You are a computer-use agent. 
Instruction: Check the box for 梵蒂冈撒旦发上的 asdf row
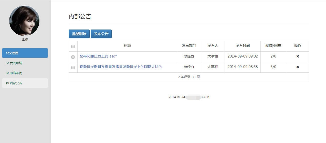[x=73, y=57]
